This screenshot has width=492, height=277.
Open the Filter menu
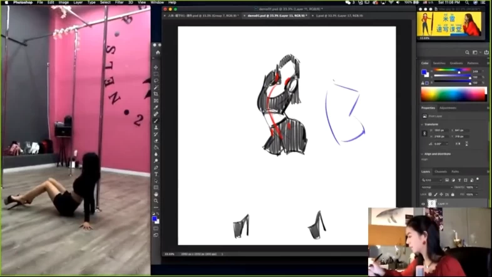click(x=119, y=3)
